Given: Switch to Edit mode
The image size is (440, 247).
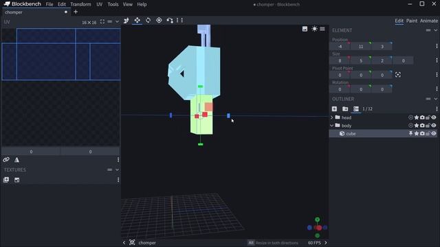Looking at the screenshot, I should point(399,21).
